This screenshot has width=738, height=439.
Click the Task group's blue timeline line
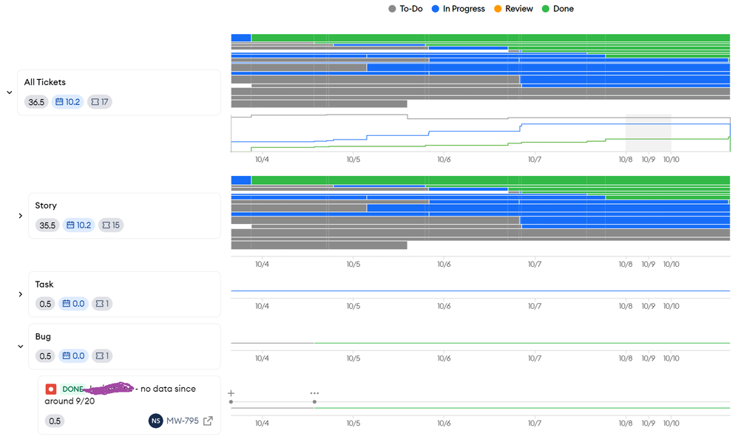point(481,291)
